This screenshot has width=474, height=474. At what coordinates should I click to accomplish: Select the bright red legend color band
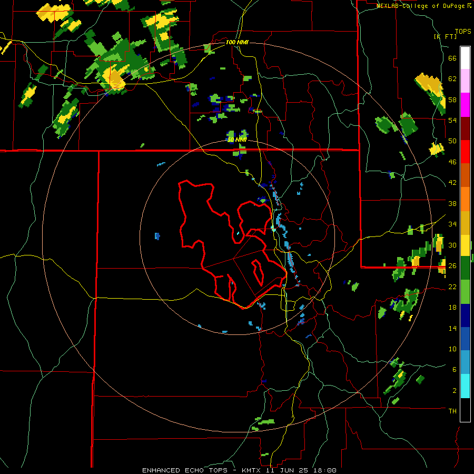coord(465,152)
